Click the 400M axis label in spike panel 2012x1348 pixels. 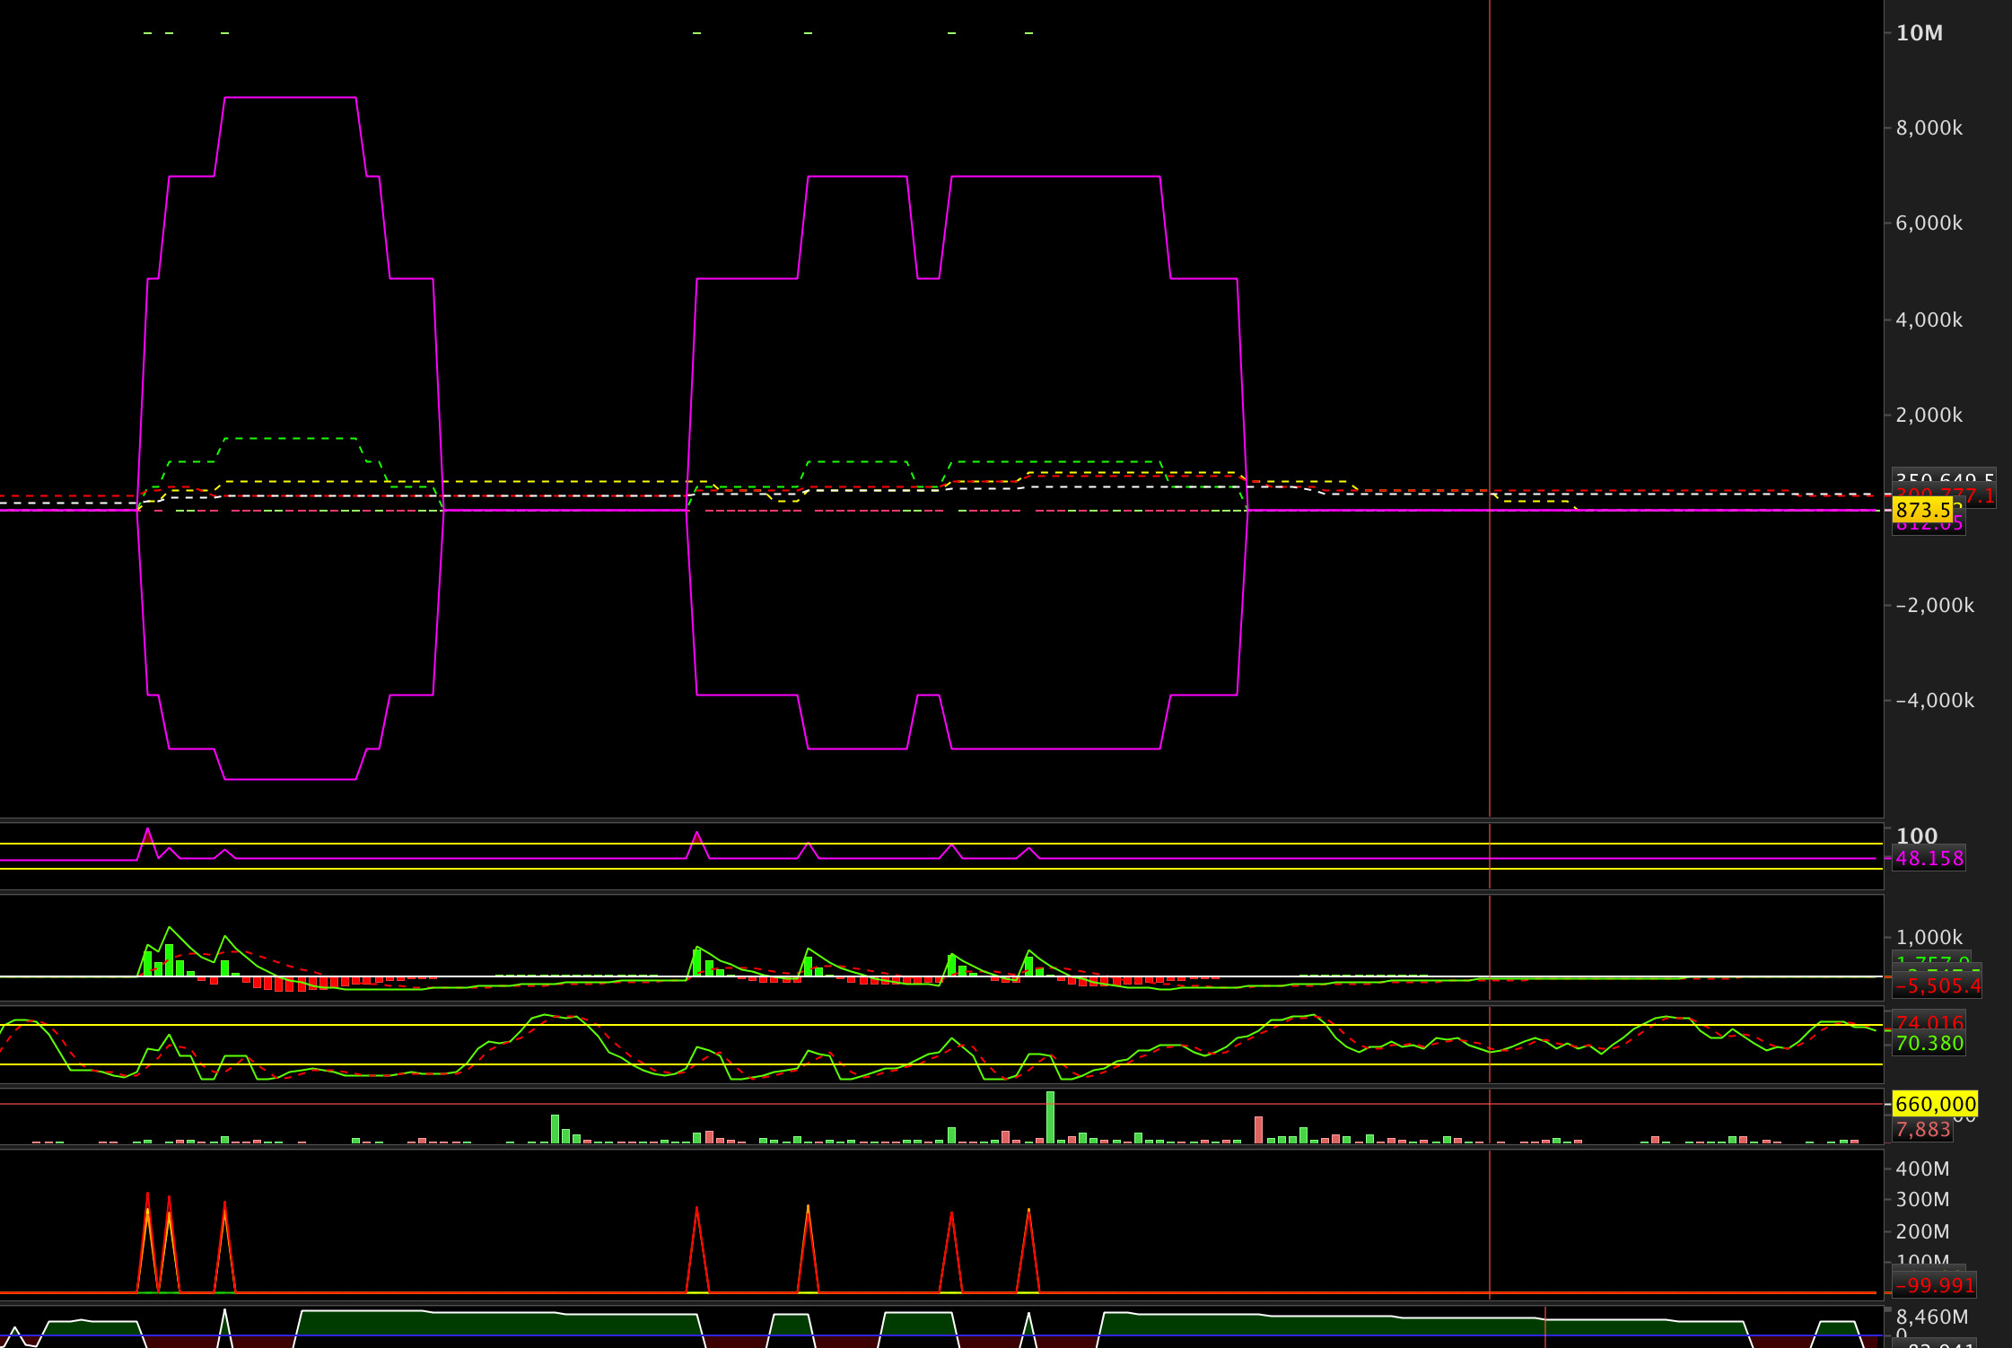(x=1921, y=1169)
